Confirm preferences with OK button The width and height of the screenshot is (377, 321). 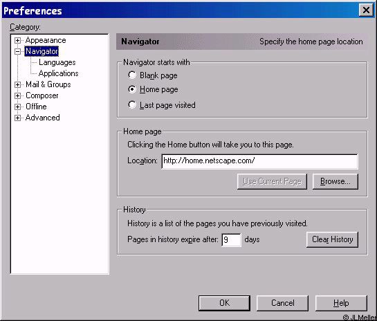point(224,303)
